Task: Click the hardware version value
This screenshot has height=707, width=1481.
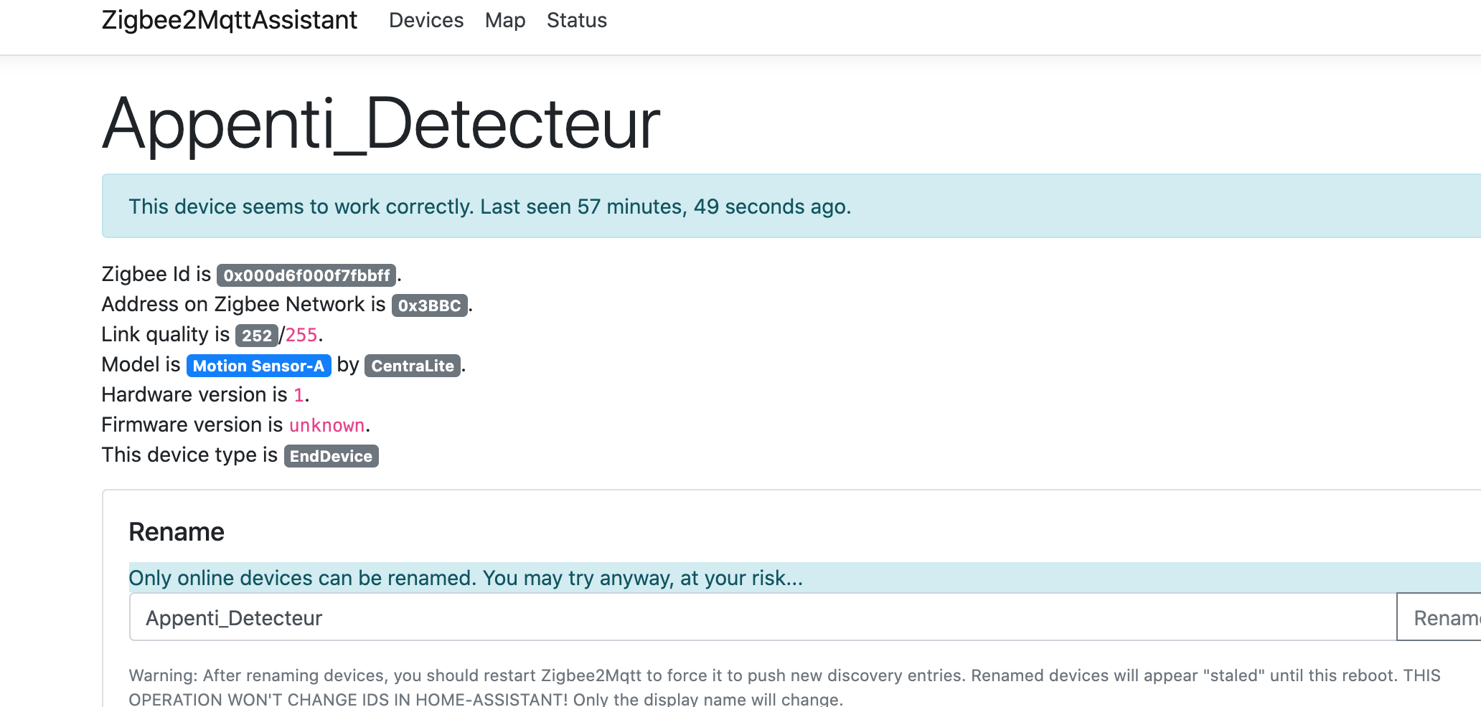Action: [x=298, y=394]
